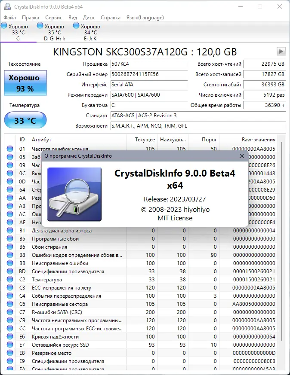Click the status orb for attribute 64

(x=10, y=190)
